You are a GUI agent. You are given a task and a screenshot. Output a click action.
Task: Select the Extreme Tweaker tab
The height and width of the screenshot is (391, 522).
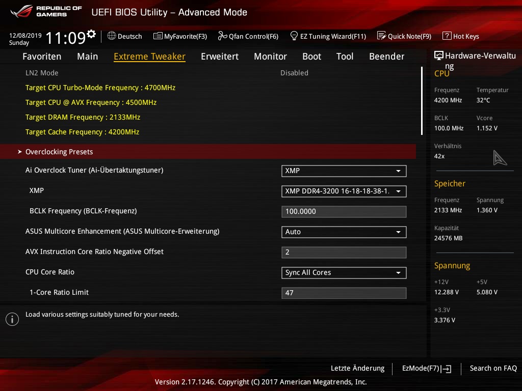(x=149, y=57)
